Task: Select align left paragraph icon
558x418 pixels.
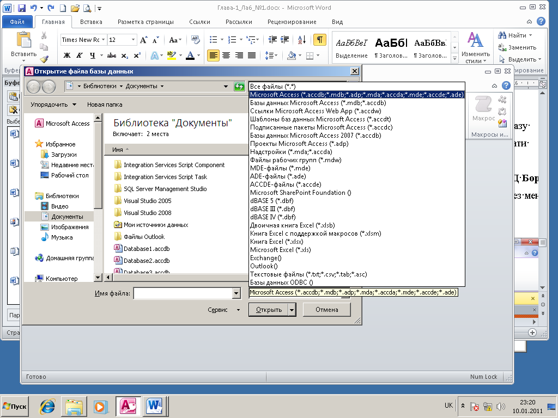Action: point(213,56)
